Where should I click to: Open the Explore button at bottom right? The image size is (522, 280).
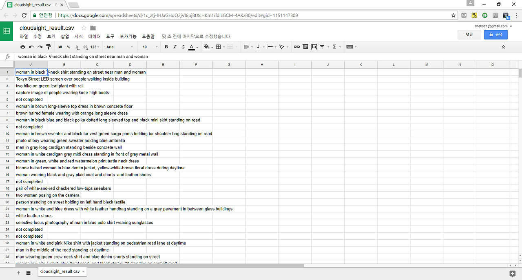point(513,273)
